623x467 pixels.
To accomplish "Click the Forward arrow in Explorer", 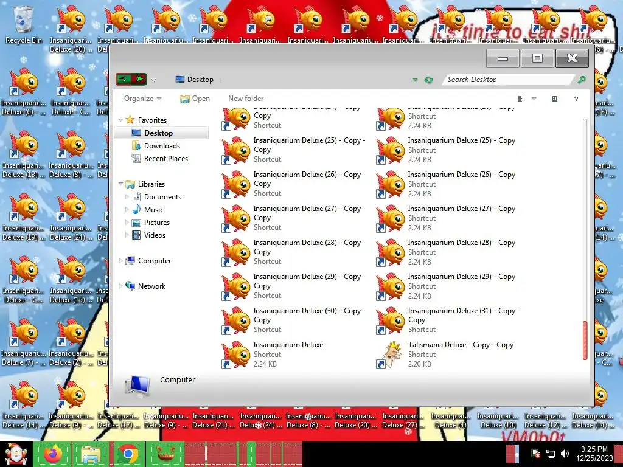I will [x=139, y=79].
